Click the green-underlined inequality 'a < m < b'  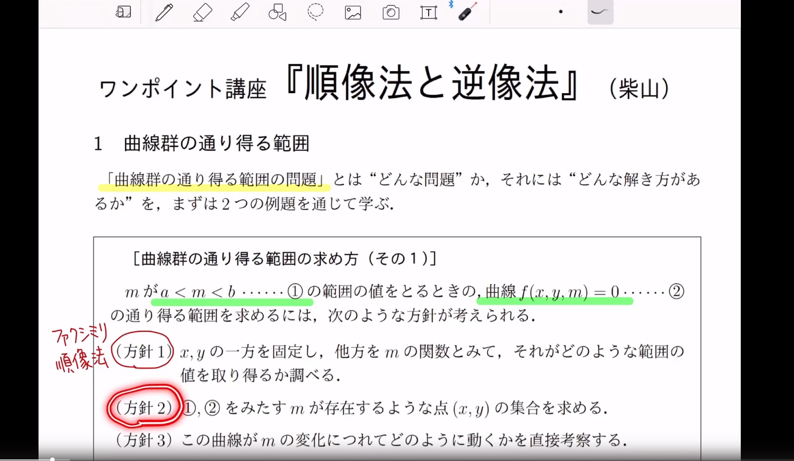tap(198, 292)
